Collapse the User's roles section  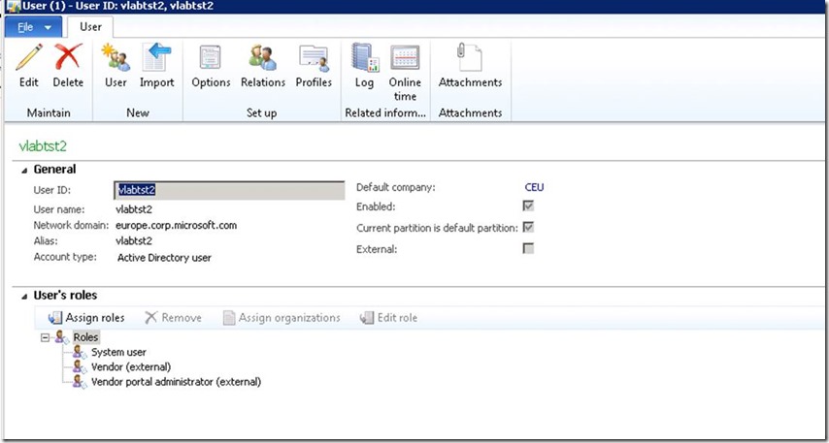(24, 296)
